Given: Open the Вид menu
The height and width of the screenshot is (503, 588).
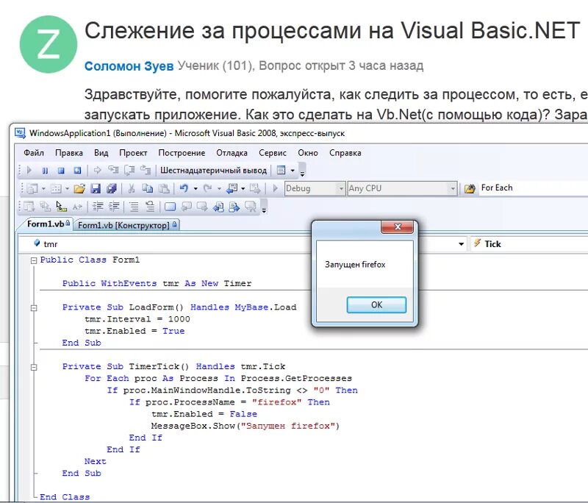Looking at the screenshot, I should [101, 153].
